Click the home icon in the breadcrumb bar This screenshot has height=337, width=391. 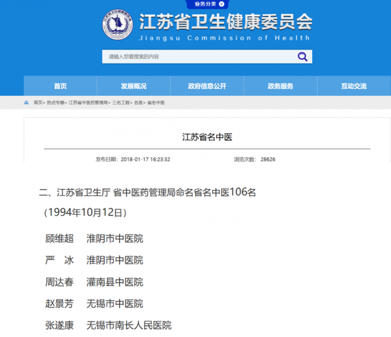[x=26, y=103]
